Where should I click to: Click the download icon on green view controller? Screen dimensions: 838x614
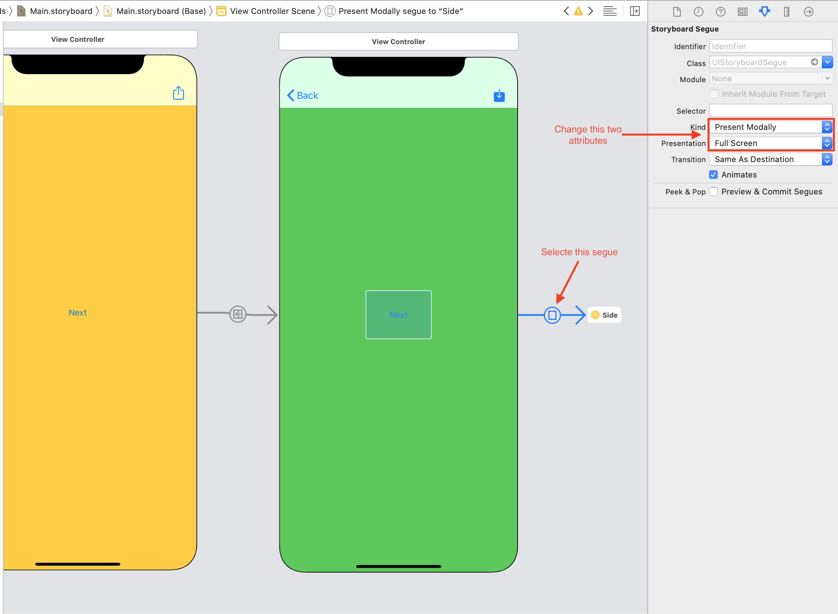tap(499, 96)
